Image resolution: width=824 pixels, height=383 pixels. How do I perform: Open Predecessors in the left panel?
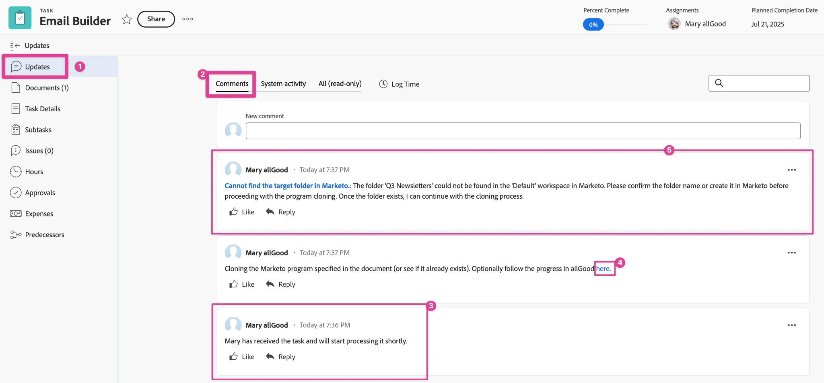[45, 234]
